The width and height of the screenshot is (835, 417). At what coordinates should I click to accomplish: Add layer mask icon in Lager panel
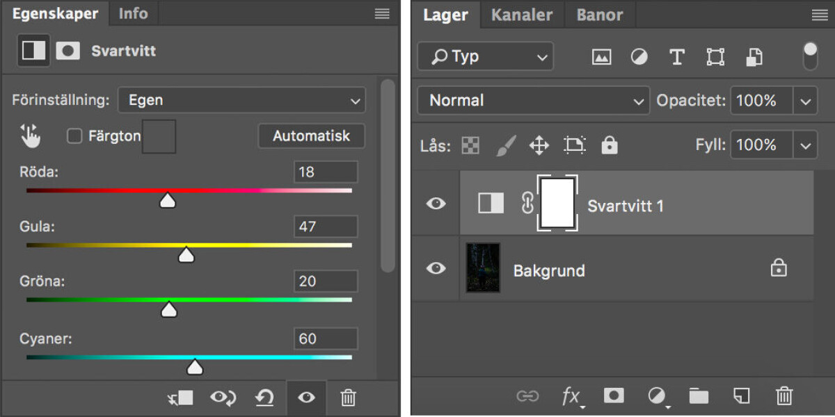tap(614, 395)
